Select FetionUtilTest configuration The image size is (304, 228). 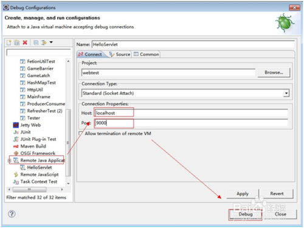point(41,61)
